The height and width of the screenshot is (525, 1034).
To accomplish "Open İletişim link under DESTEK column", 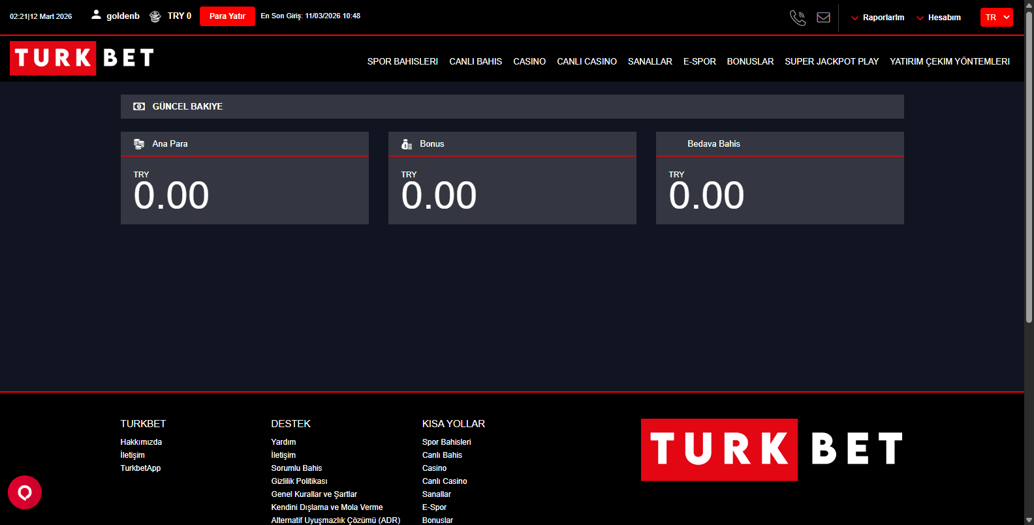I will pos(283,455).
